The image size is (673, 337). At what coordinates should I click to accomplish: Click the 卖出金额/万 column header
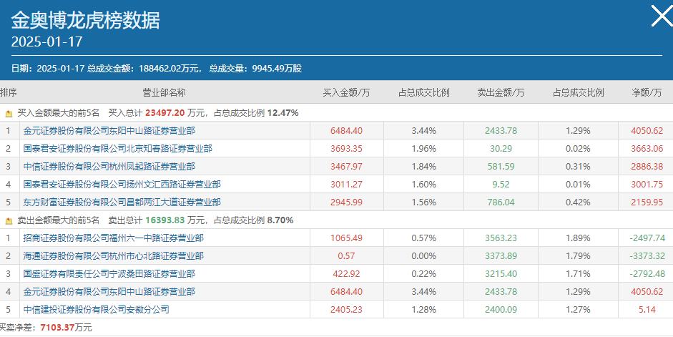(501, 92)
